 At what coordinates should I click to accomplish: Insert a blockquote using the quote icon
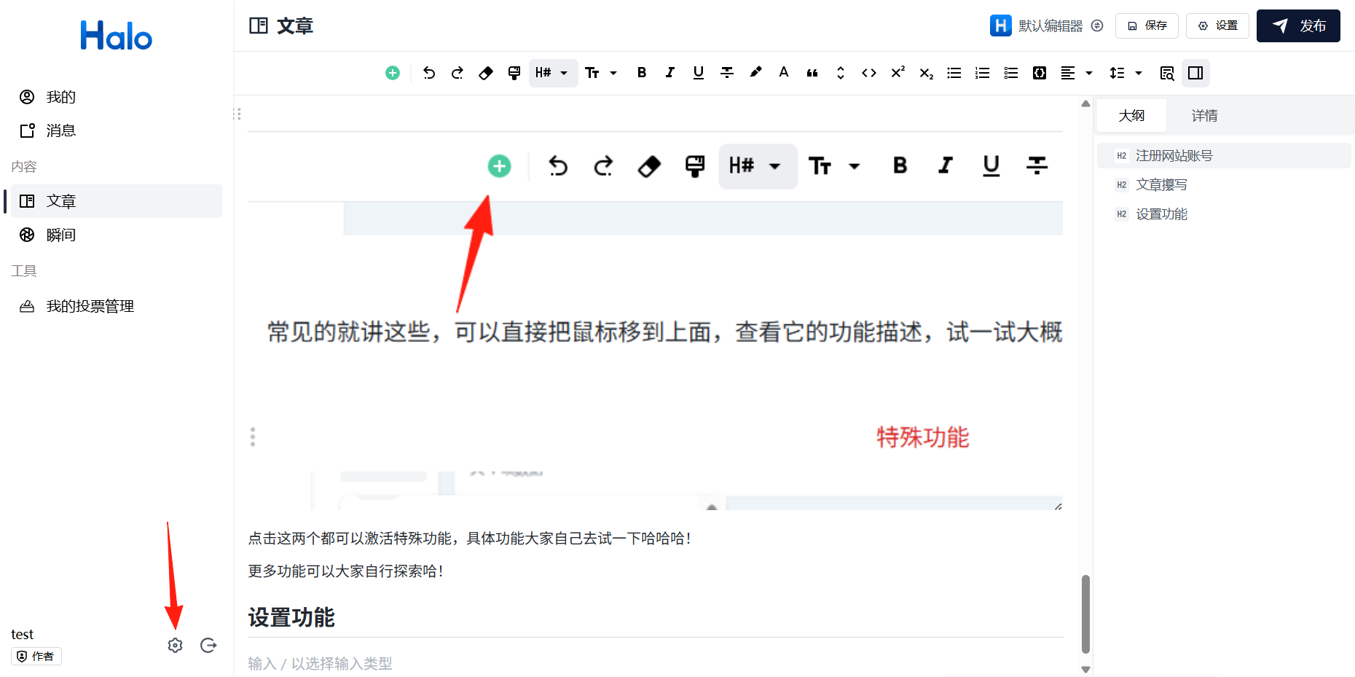pyautogui.click(x=812, y=73)
